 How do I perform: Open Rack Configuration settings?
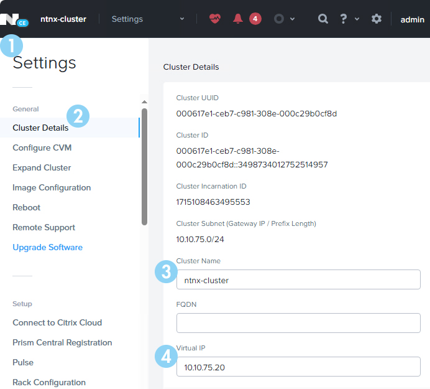[x=49, y=382]
